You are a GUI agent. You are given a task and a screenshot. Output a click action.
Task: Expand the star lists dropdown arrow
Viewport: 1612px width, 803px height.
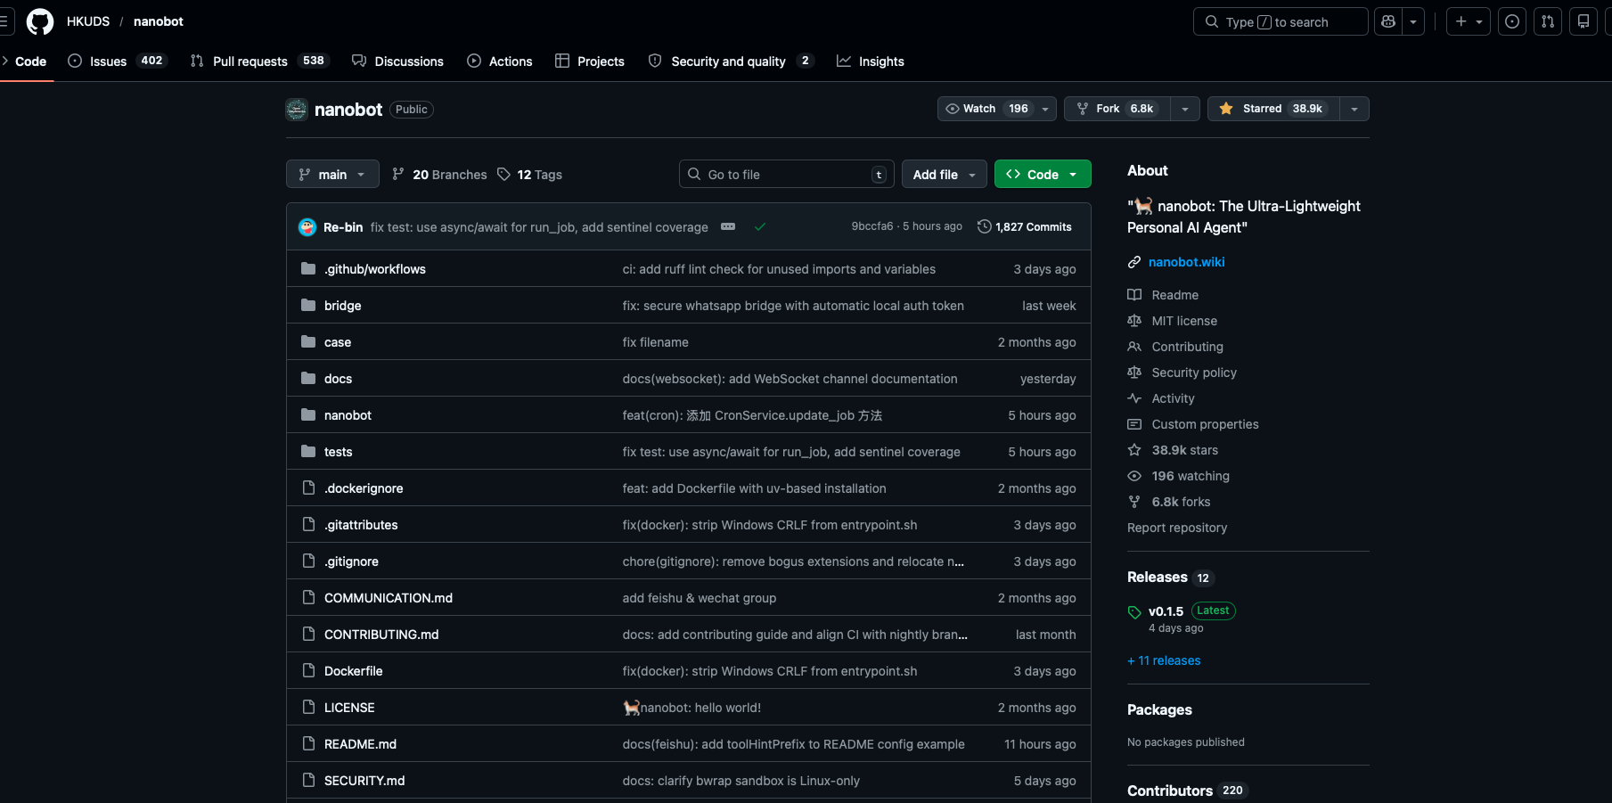(1354, 109)
